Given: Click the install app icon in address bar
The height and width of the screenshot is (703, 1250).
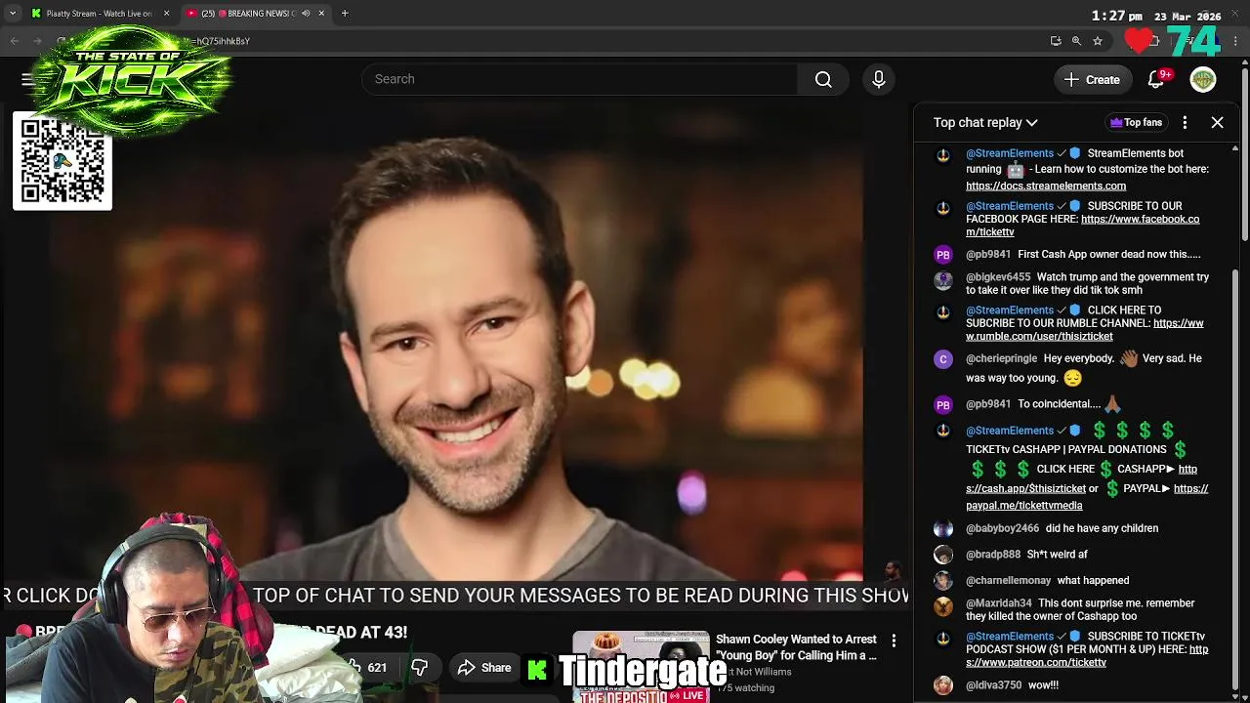Looking at the screenshot, I should pyautogui.click(x=1056, y=41).
